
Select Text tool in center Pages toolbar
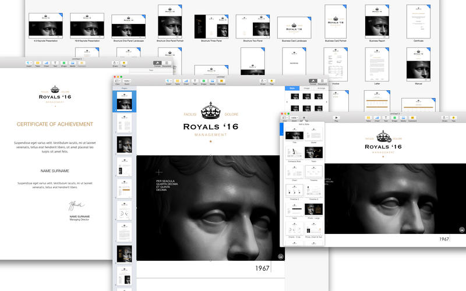pyautogui.click(x=195, y=81)
